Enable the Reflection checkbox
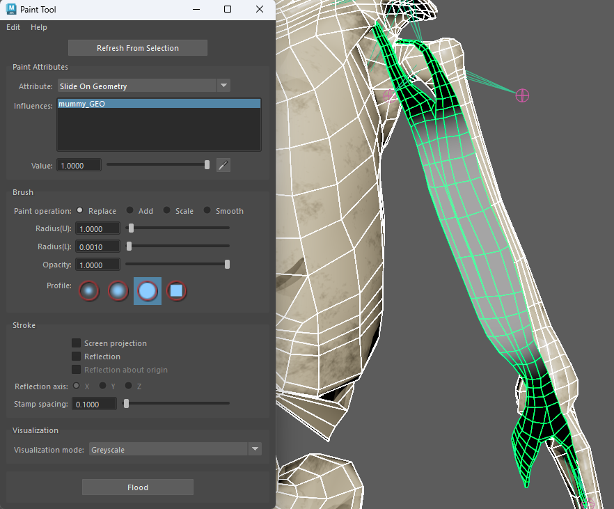 76,356
